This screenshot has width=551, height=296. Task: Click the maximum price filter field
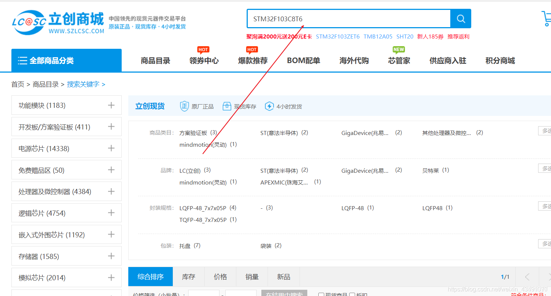pyautogui.click(x=241, y=293)
